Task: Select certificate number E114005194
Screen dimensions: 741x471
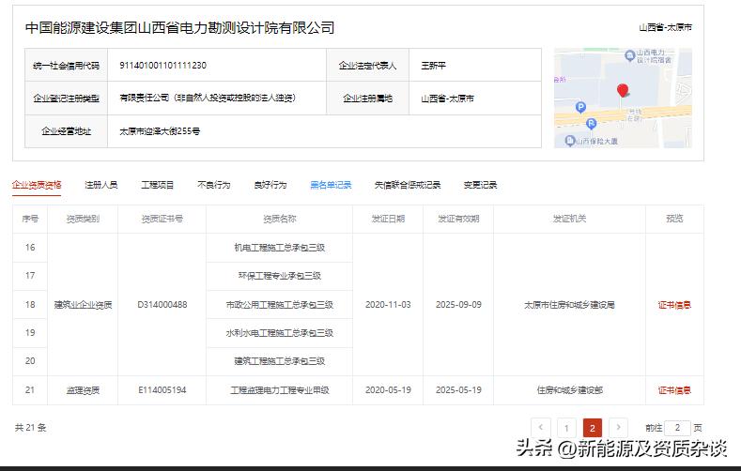Action: coord(162,390)
